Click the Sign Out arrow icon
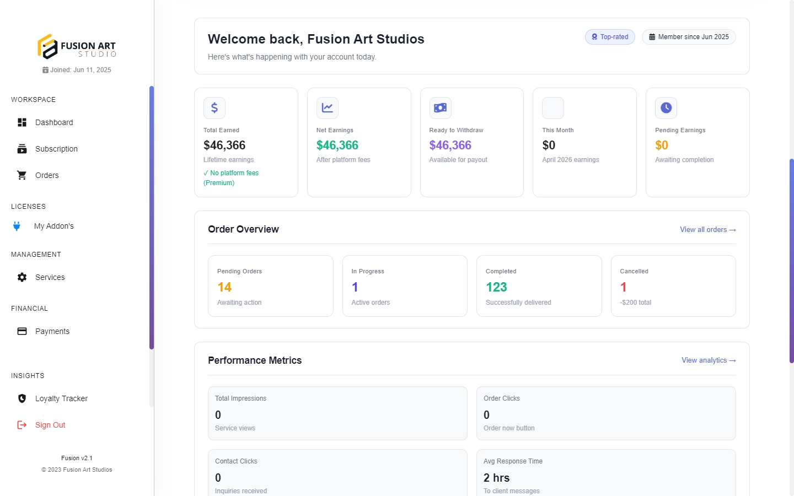The image size is (794, 496). point(22,425)
